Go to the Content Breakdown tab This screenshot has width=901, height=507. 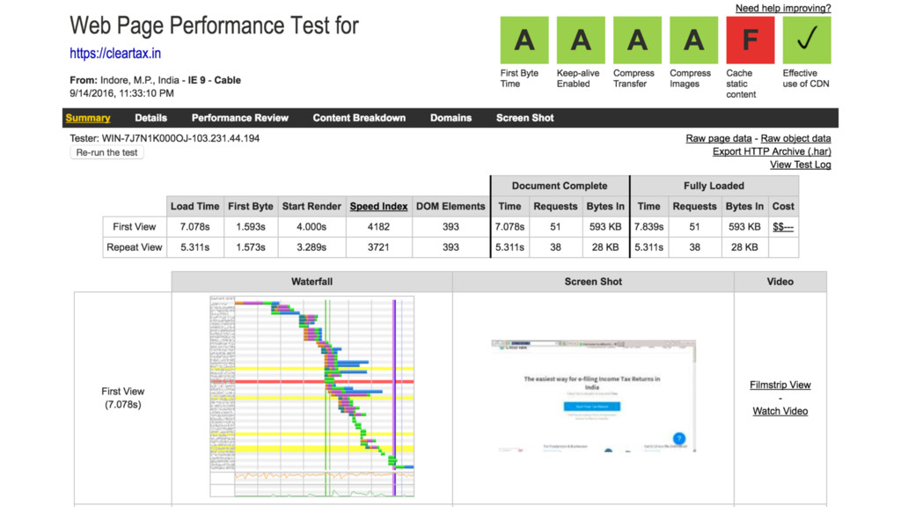(x=359, y=118)
